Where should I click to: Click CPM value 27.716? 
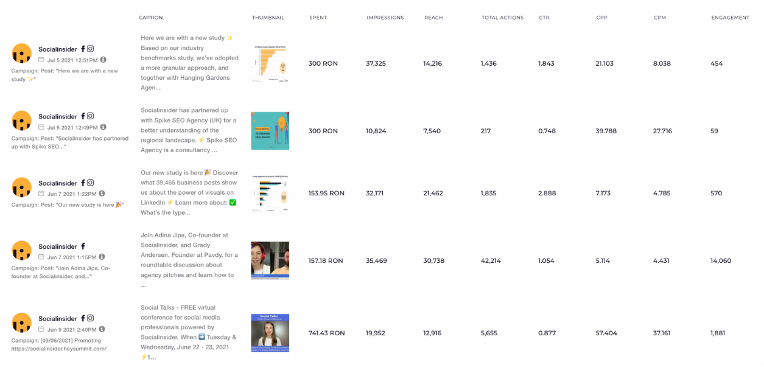coord(662,131)
